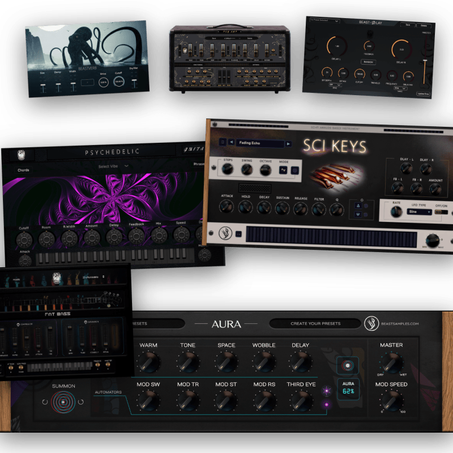The height and width of the screenshot is (453, 453).
Task: Click the arrow right of SUMMON spiral
Action: pyautogui.click(x=81, y=402)
